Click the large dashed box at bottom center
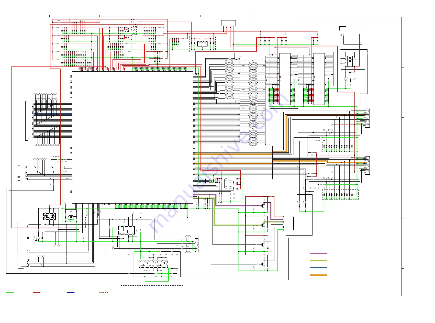Viewport: 435px width, 323px height. 152,268
